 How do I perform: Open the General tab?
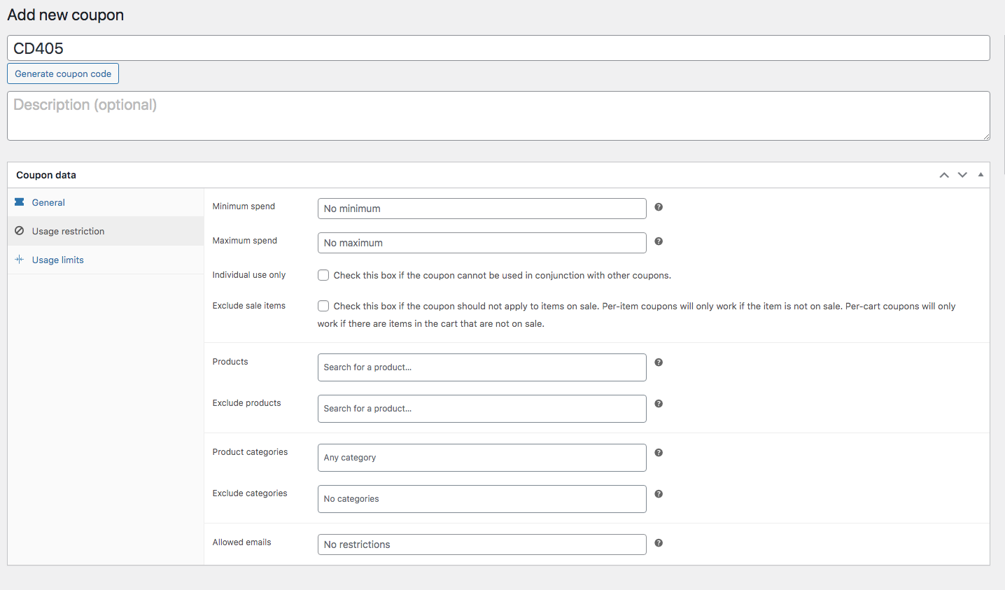[x=106, y=202]
